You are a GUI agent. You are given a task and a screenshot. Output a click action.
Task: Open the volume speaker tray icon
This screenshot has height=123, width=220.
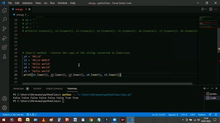(198, 120)
